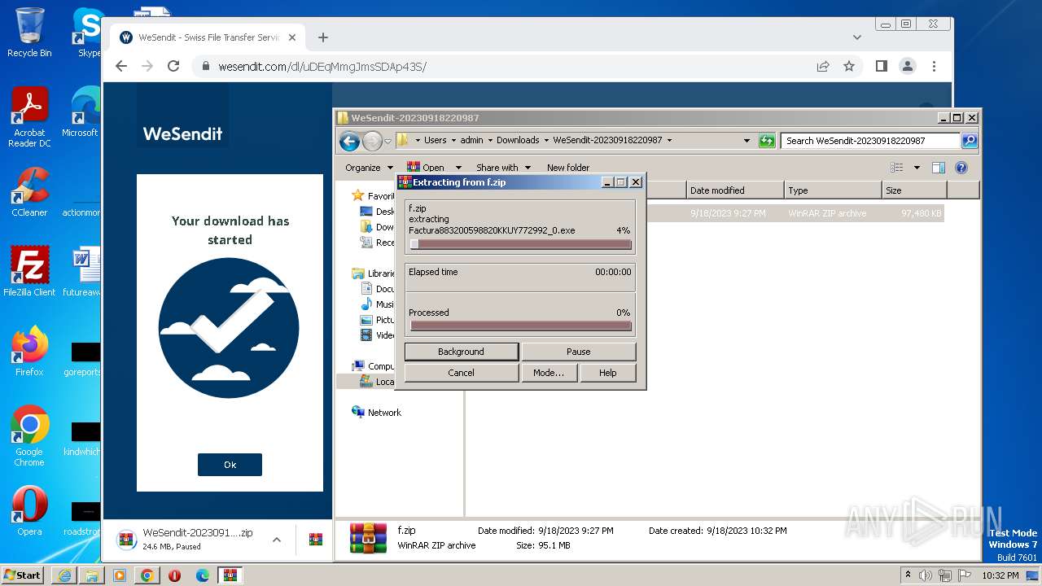Open Chrome profile avatar
1042x586 pixels.
[908, 66]
